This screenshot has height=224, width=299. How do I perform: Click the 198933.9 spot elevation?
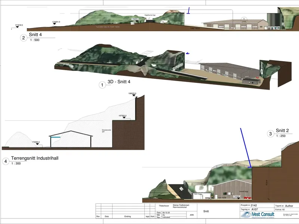click(132, 94)
